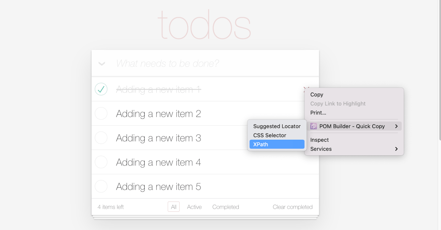Choose Print... in the context menu
441x230 pixels.
[x=318, y=113]
